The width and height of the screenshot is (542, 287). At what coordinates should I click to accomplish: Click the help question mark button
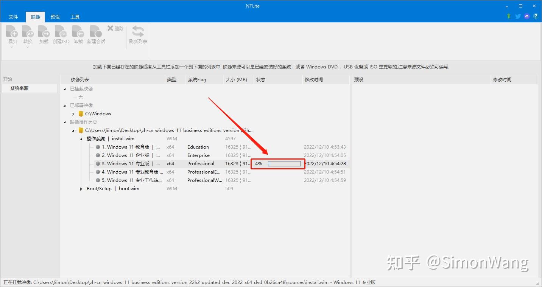coord(536,16)
